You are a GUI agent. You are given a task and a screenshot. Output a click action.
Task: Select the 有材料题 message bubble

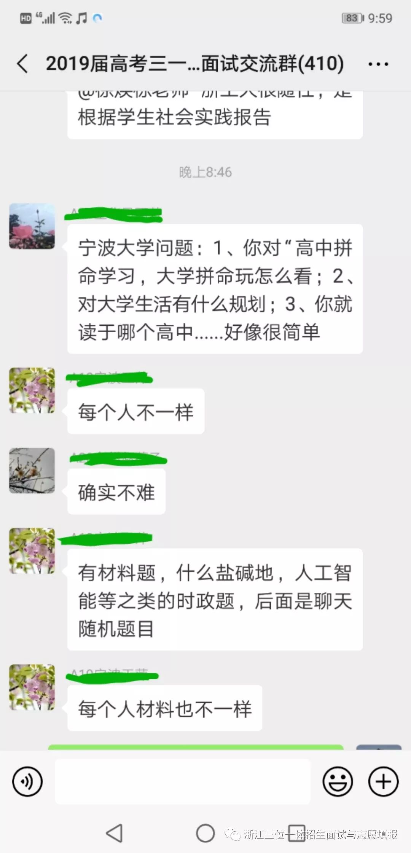click(215, 599)
